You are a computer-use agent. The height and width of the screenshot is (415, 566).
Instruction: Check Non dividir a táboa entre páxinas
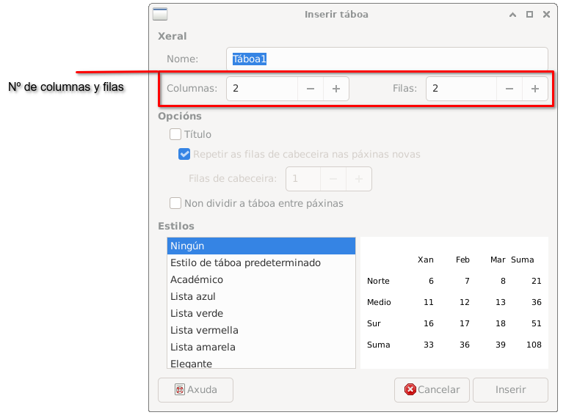point(176,203)
